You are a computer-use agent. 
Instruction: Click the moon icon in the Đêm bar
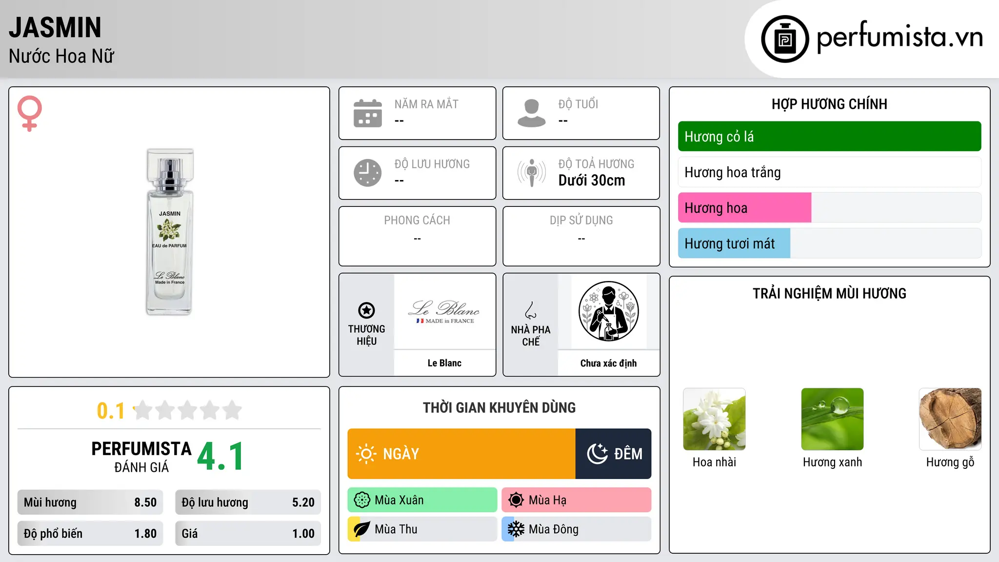point(598,454)
